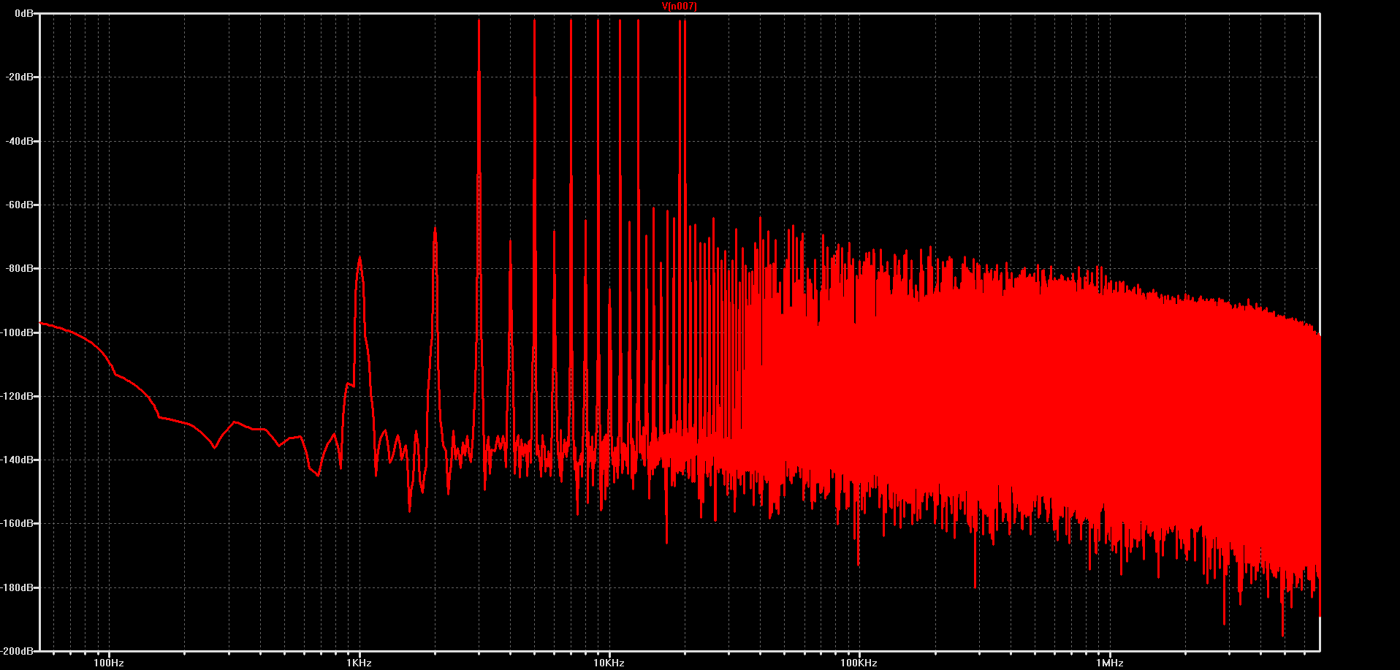
Task: Click the -100dB vertical axis label
Action: coord(18,332)
